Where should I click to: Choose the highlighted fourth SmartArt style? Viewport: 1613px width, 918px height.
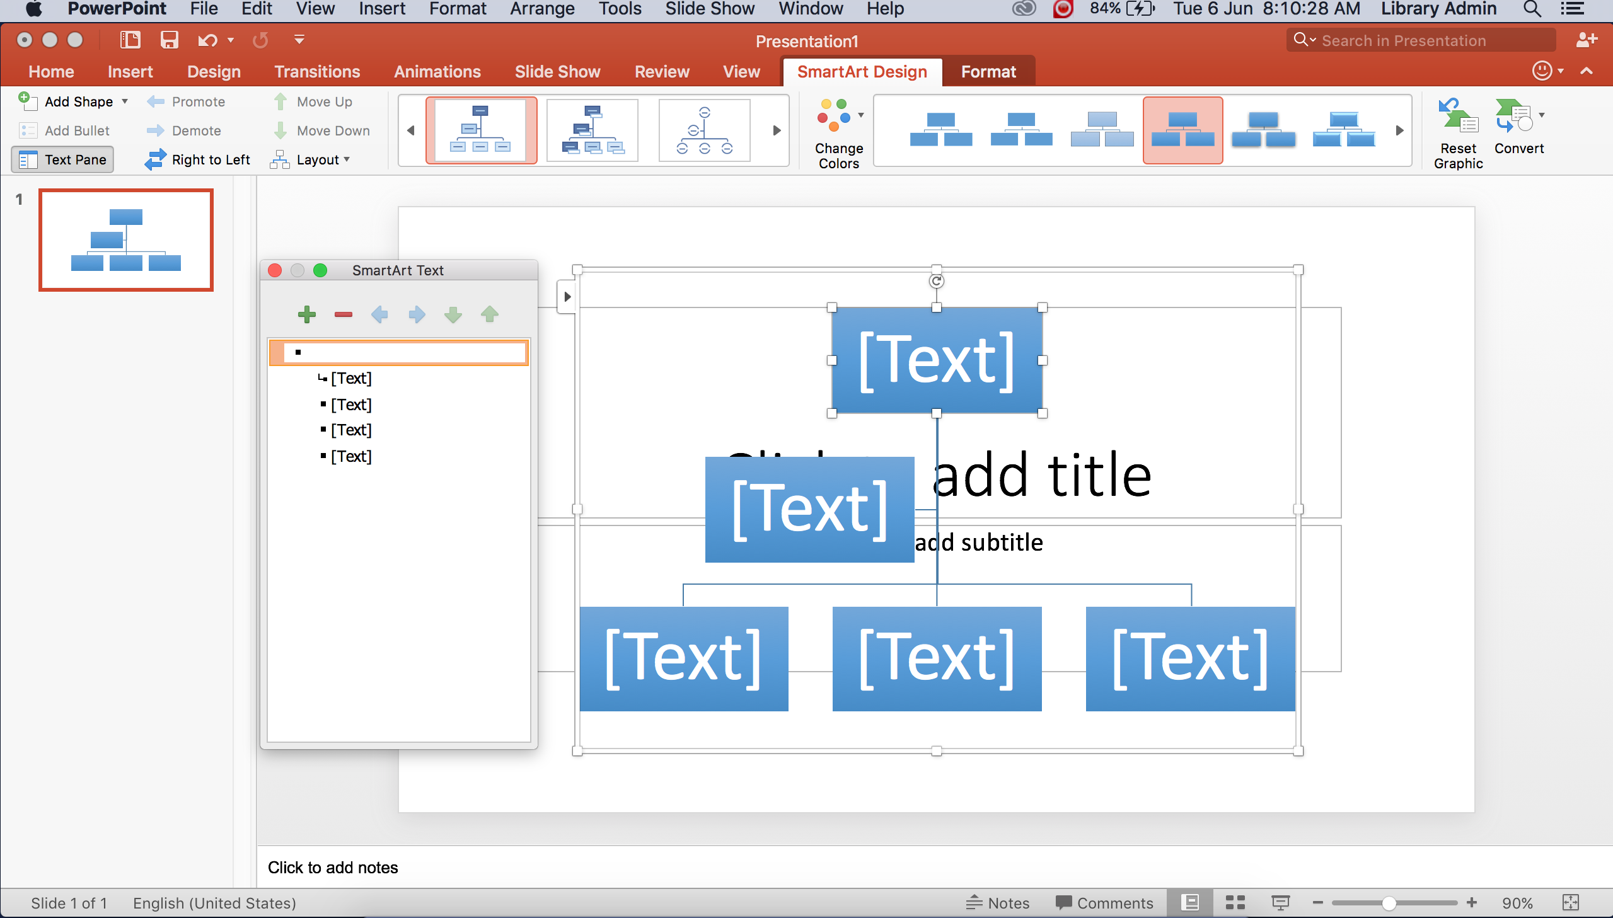tap(1182, 130)
